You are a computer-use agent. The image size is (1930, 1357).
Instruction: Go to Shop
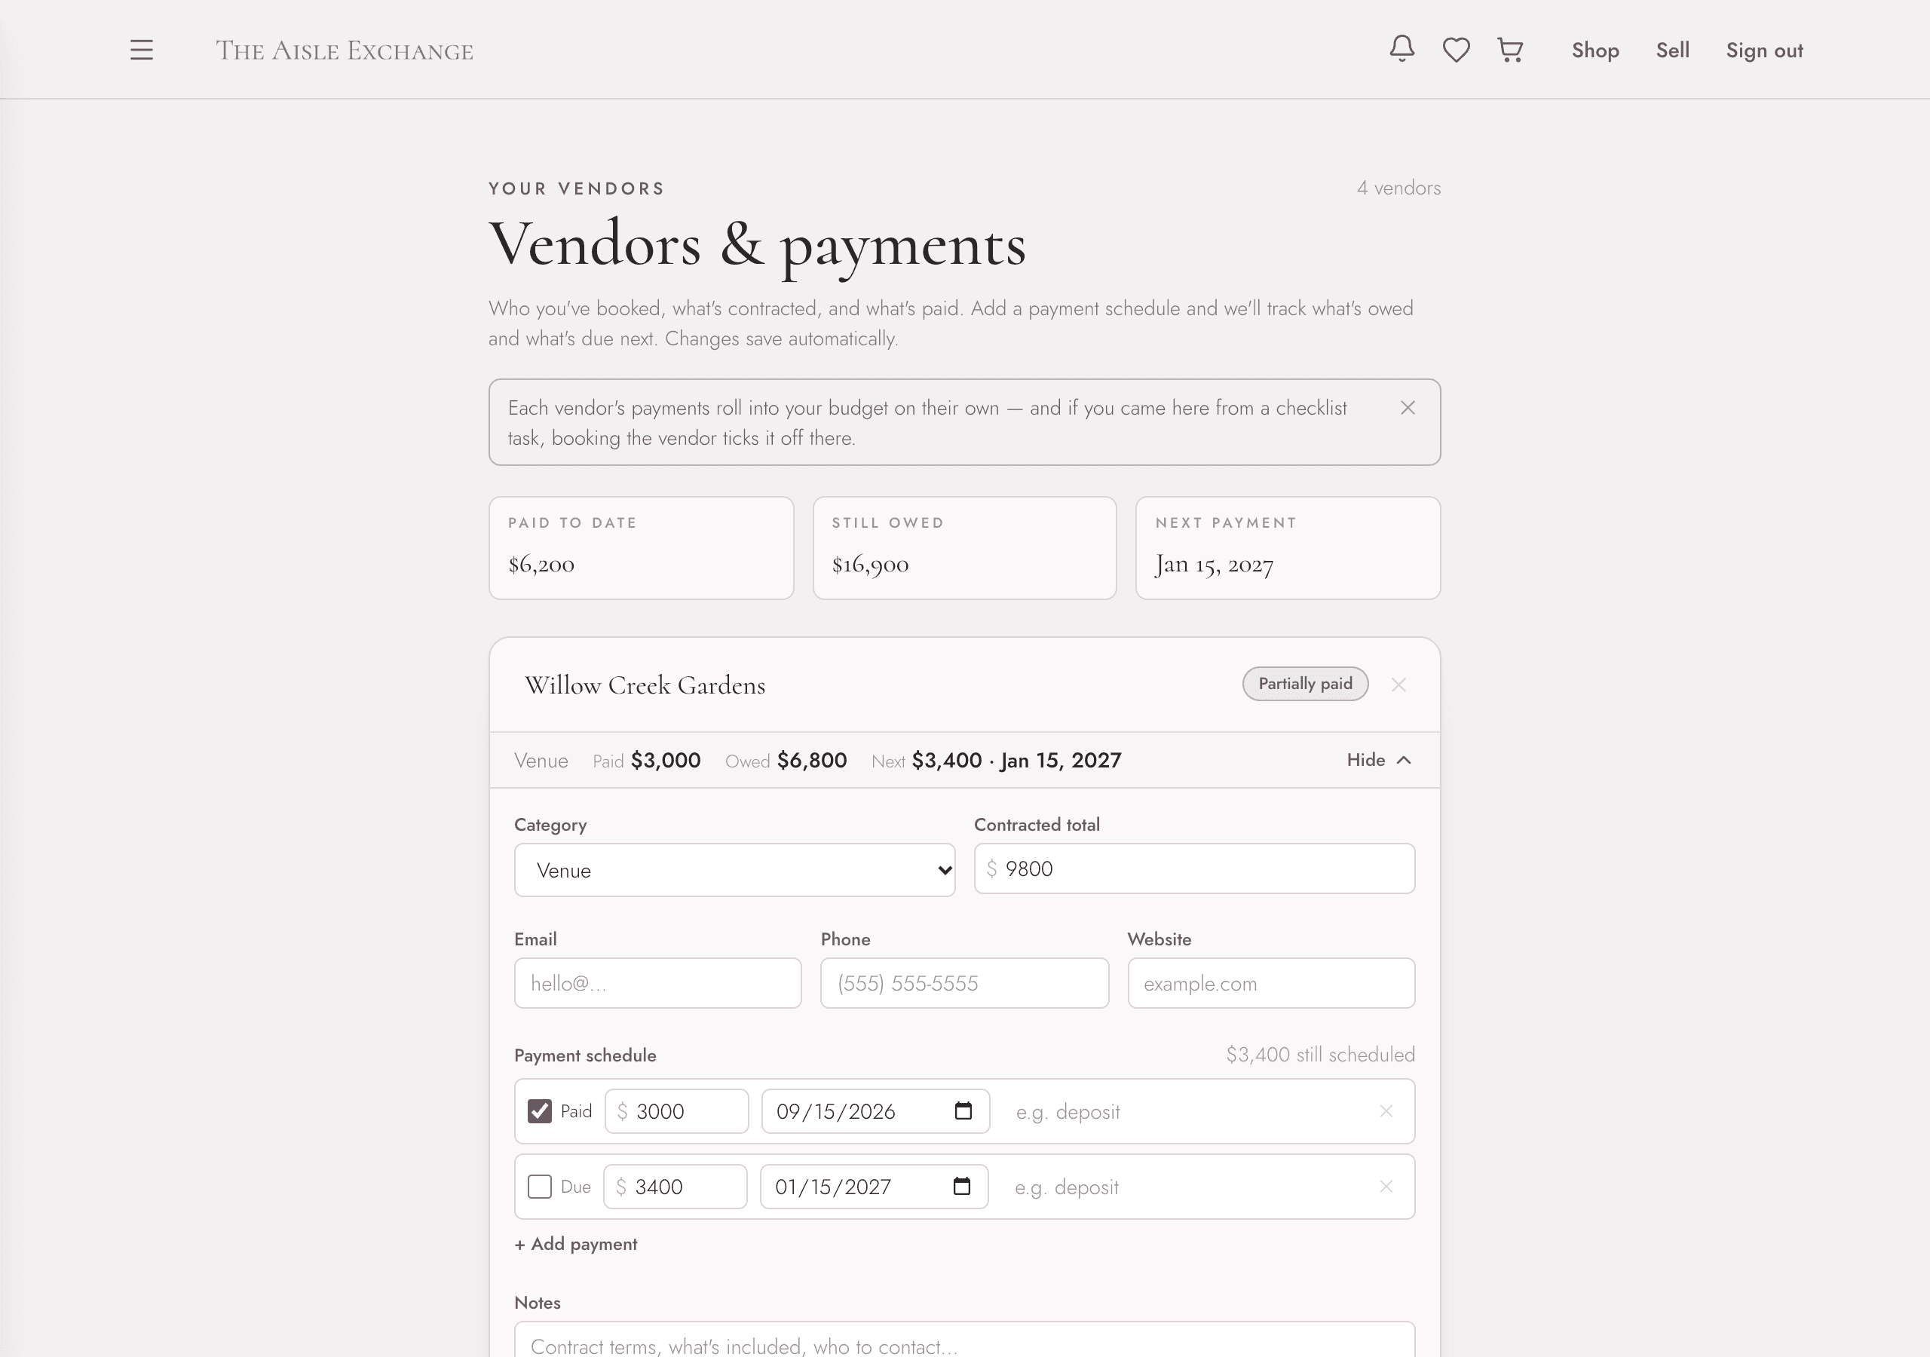[x=1595, y=51]
